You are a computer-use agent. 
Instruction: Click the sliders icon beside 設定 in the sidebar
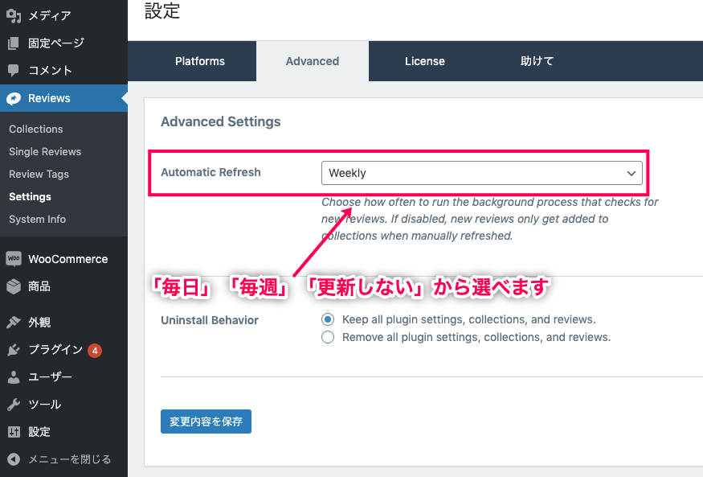click(x=14, y=432)
